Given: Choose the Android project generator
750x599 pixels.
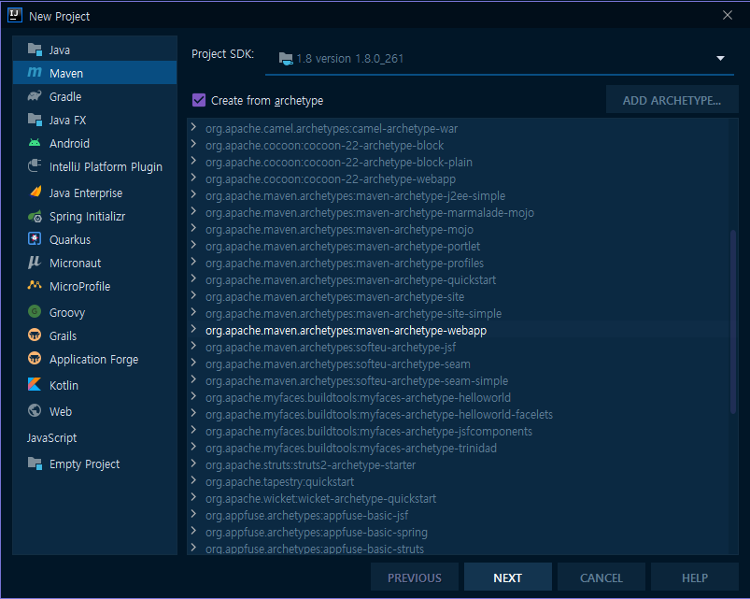Looking at the screenshot, I should pyautogui.click(x=35, y=144).
